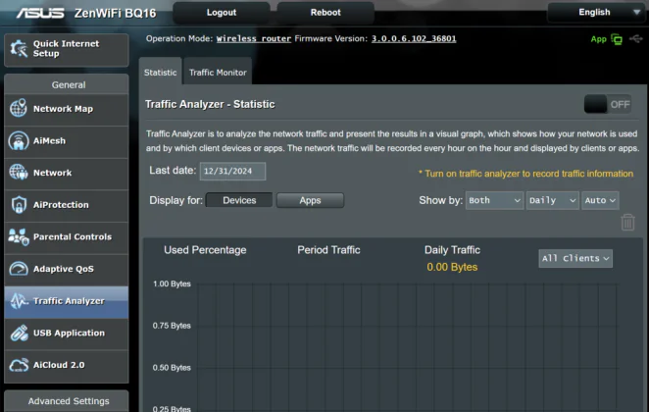The width and height of the screenshot is (649, 412).
Task: Click the firmware version 3.0.0.6.102_36801 link
Action: coord(414,38)
